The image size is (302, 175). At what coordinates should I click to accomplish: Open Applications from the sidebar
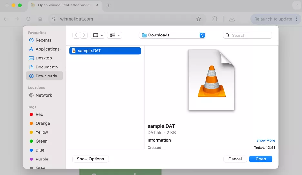tap(47, 49)
